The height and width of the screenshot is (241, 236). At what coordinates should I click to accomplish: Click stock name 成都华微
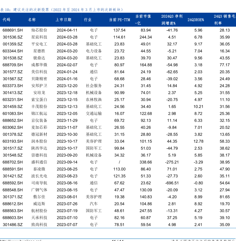39,65
